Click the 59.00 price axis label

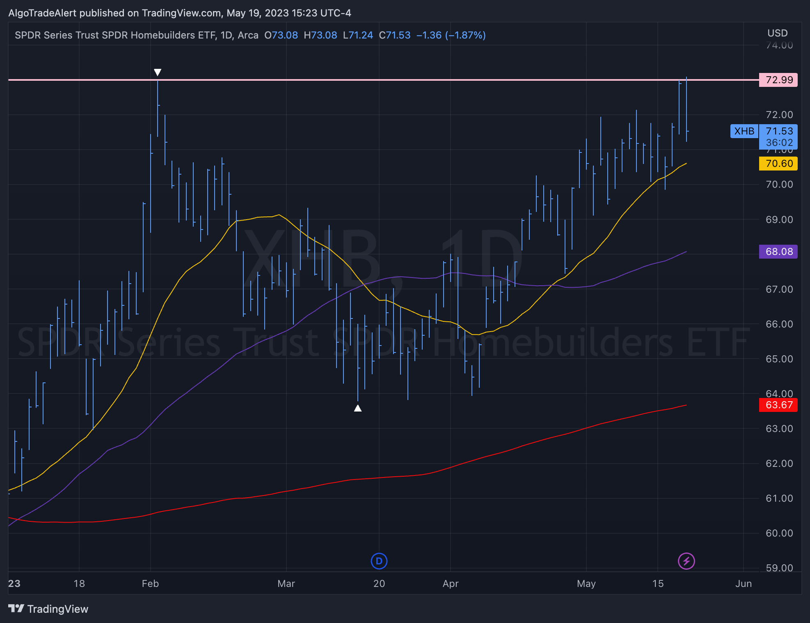(x=779, y=568)
